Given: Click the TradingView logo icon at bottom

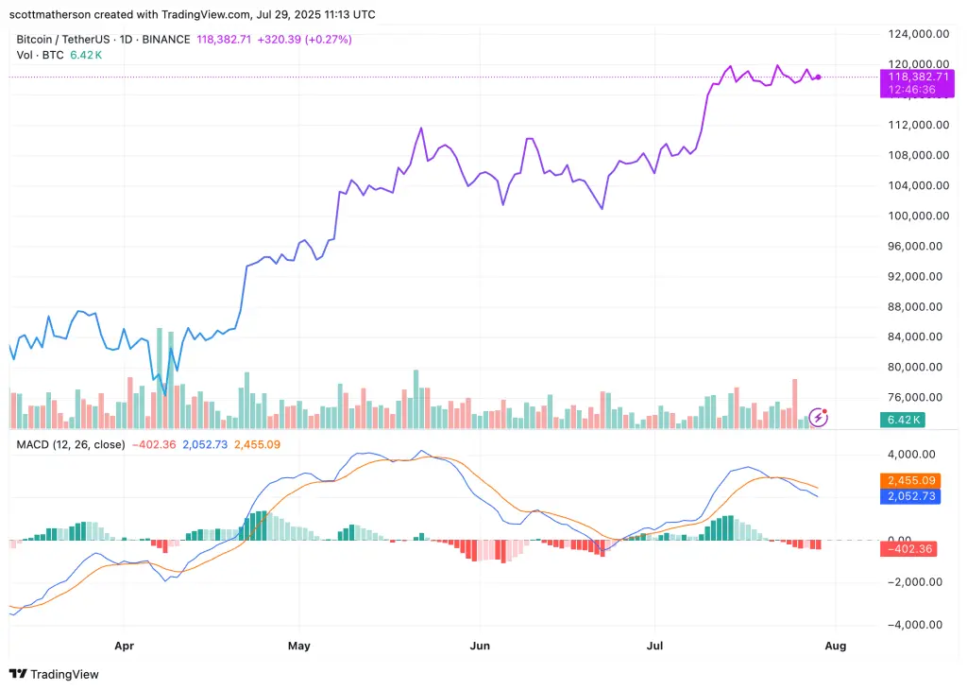Looking at the screenshot, I should point(18,674).
